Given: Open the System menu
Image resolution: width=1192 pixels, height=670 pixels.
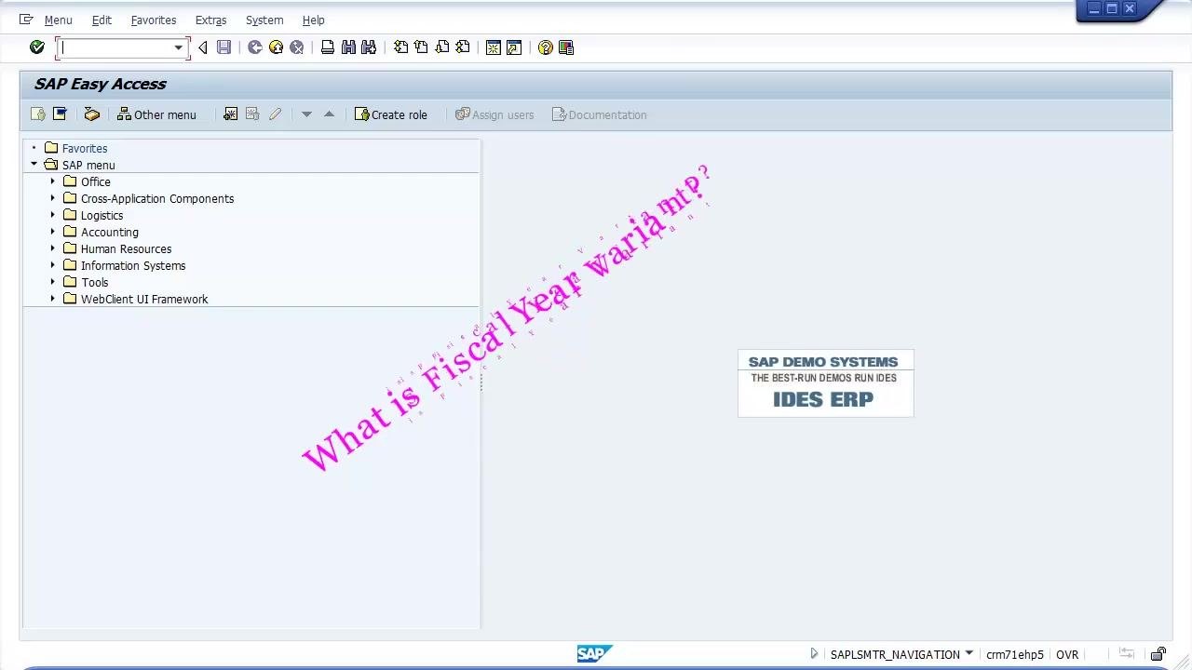Looking at the screenshot, I should coord(264,20).
